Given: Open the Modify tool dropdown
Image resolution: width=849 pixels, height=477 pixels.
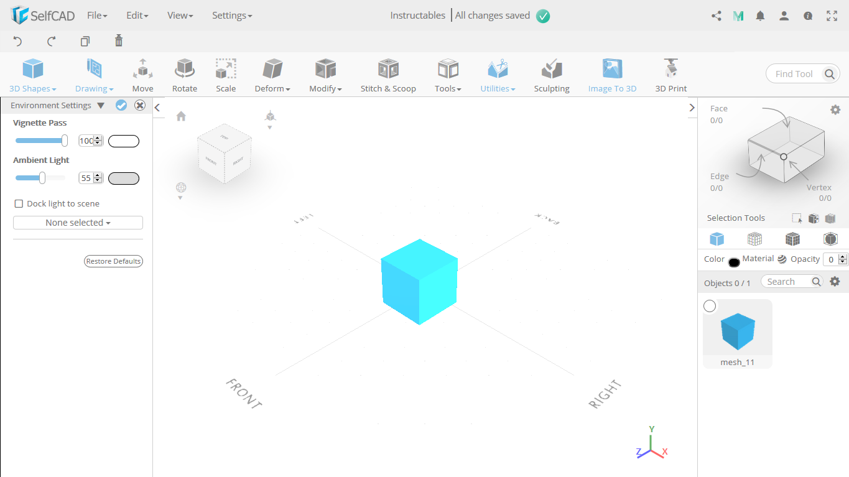Looking at the screenshot, I should 325,75.
